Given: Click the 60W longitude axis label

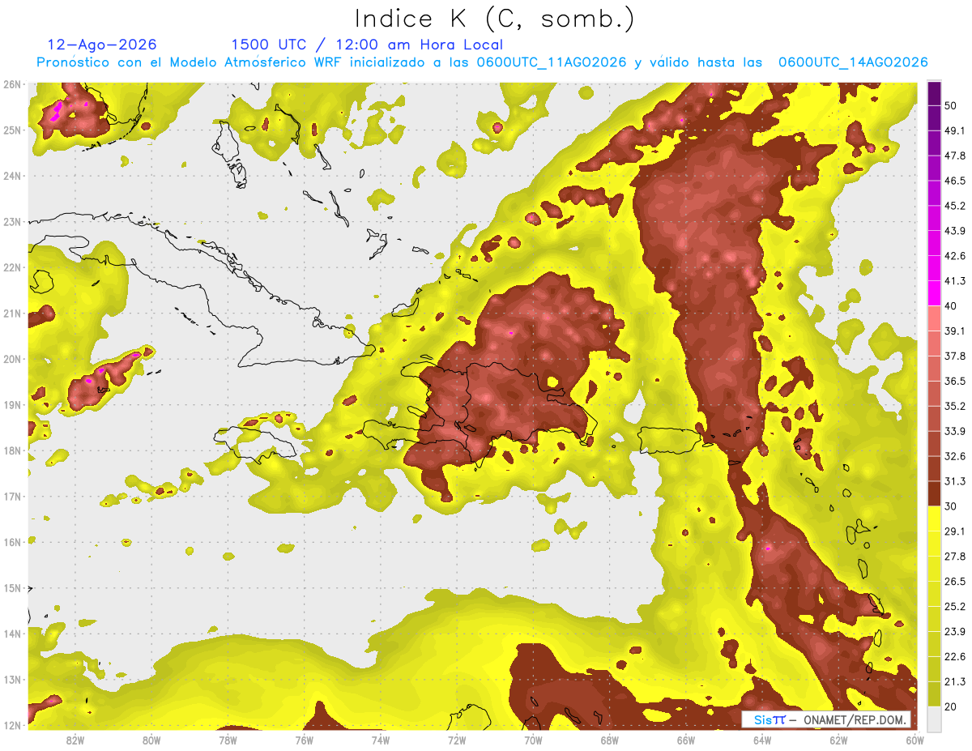Looking at the screenshot, I should [915, 740].
